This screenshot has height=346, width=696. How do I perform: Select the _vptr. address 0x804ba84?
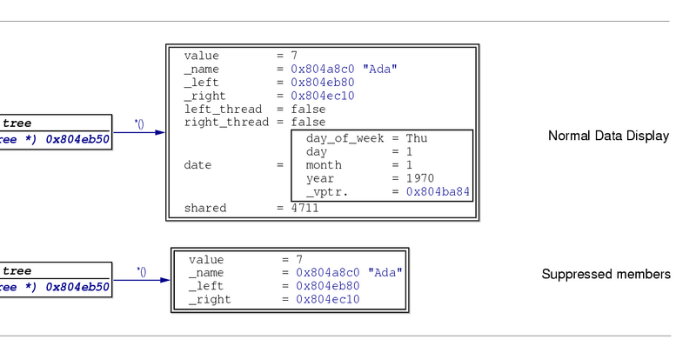[438, 191]
